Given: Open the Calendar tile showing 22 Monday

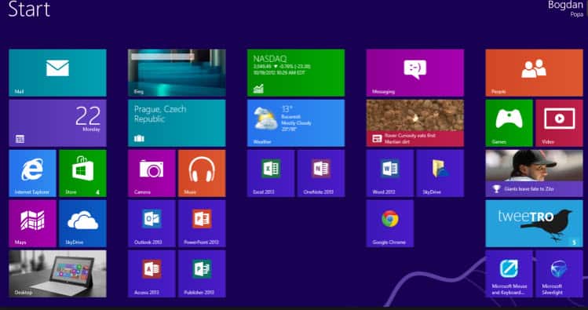Looking at the screenshot, I should coord(57,123).
